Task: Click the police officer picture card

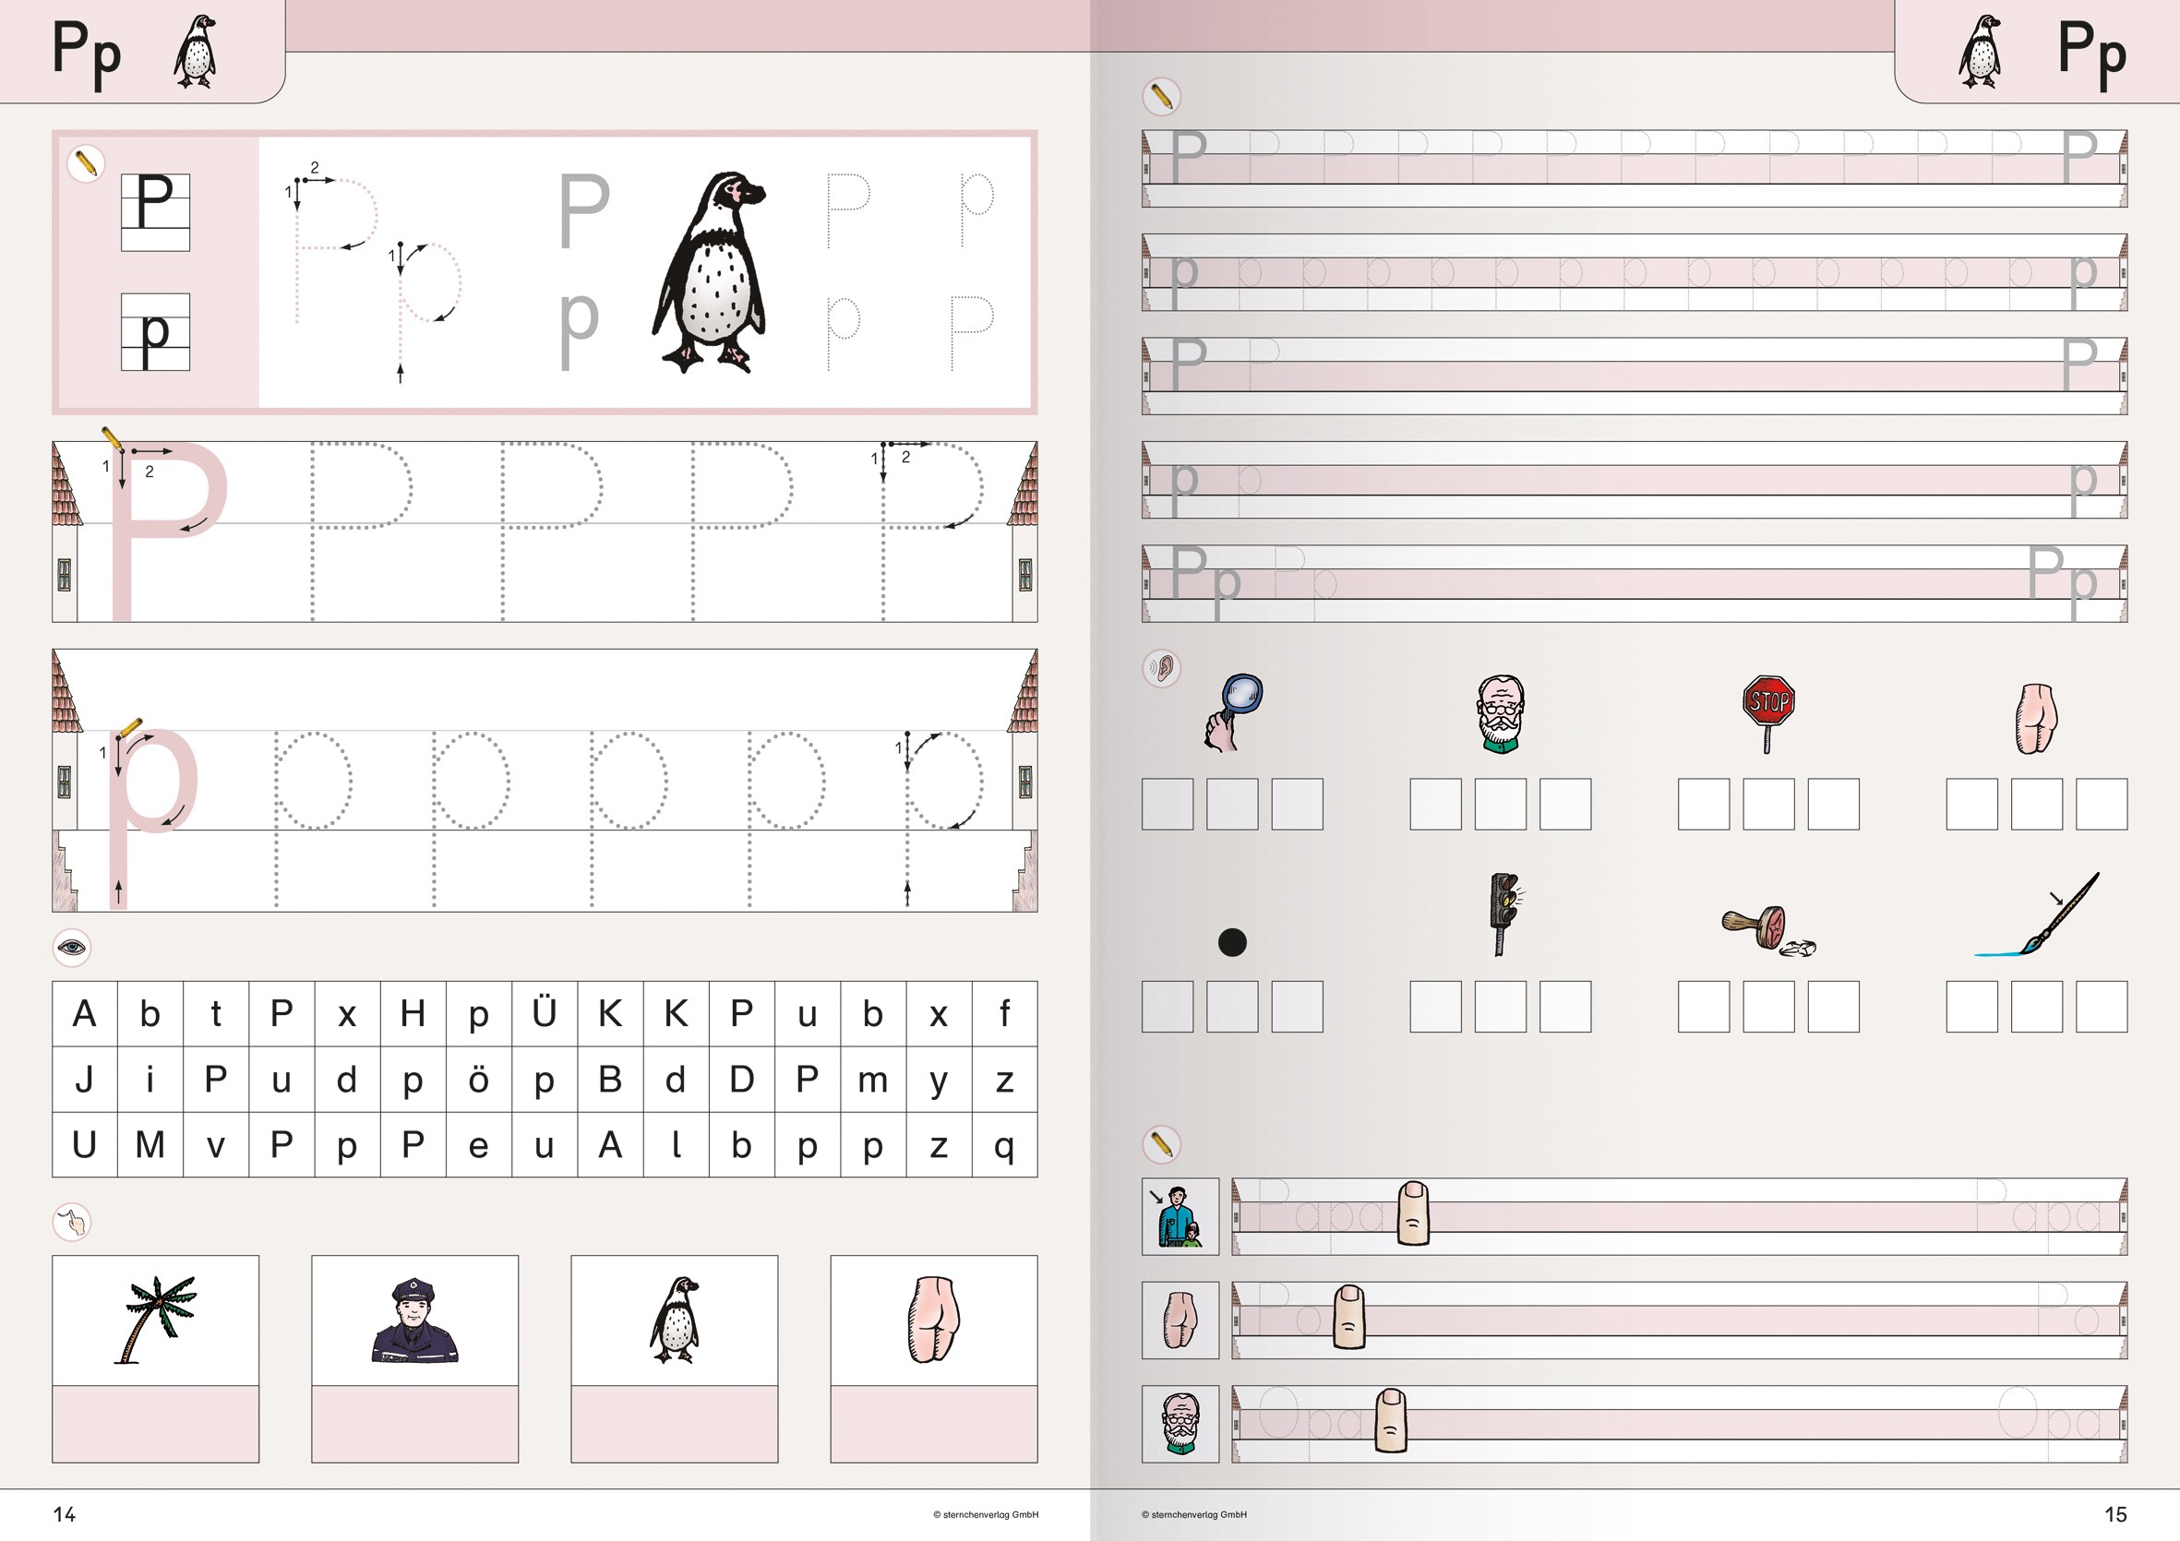Action: click(x=415, y=1320)
